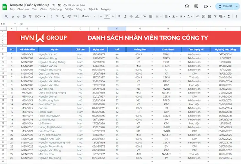Insert a link
This screenshot has height=164, width=241.
(198, 16)
